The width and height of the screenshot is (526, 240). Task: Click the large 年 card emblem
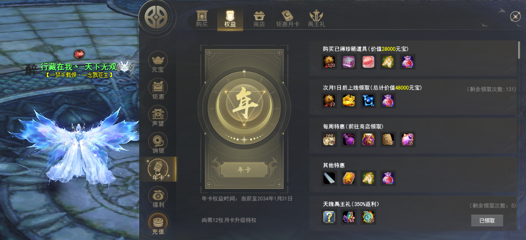point(244,106)
